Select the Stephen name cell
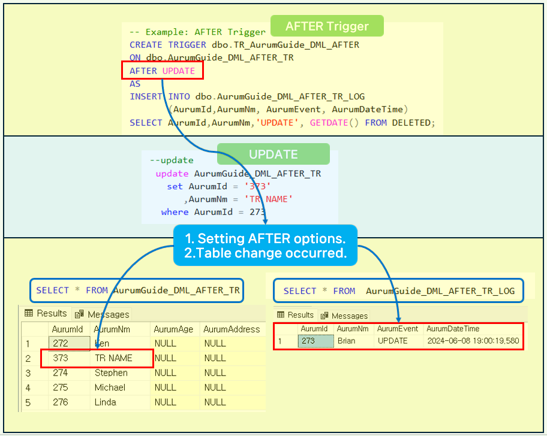This screenshot has width=547, height=436. 120,373
